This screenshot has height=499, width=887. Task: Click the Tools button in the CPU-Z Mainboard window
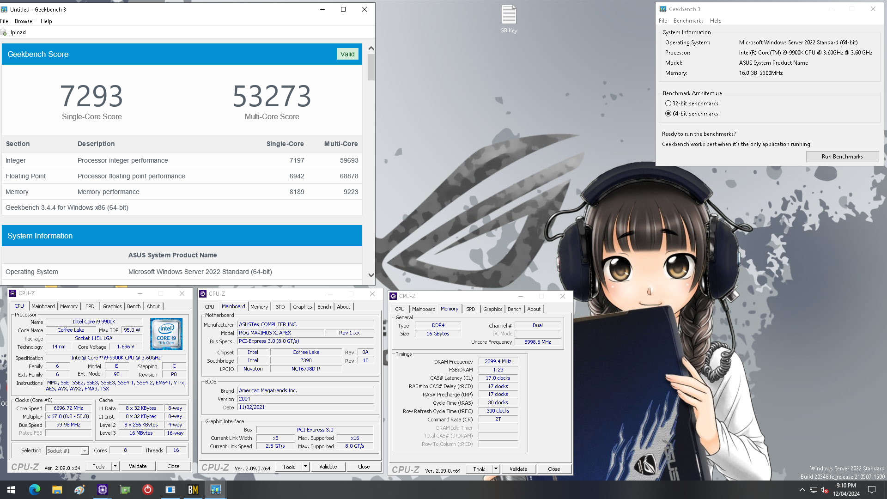[x=289, y=467]
